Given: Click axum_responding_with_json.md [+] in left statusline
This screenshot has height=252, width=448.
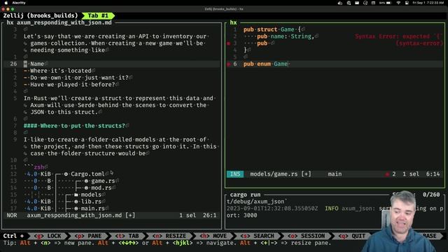Looking at the screenshot, I should (x=81, y=215).
